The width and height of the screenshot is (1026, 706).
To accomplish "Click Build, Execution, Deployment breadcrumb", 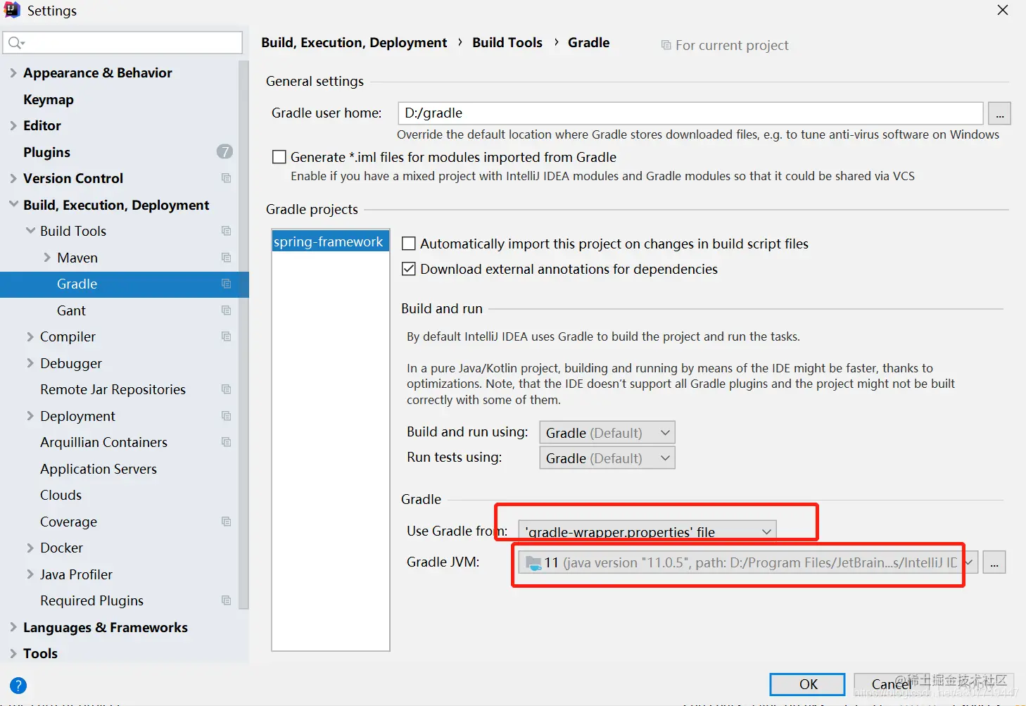I will pyautogui.click(x=354, y=42).
